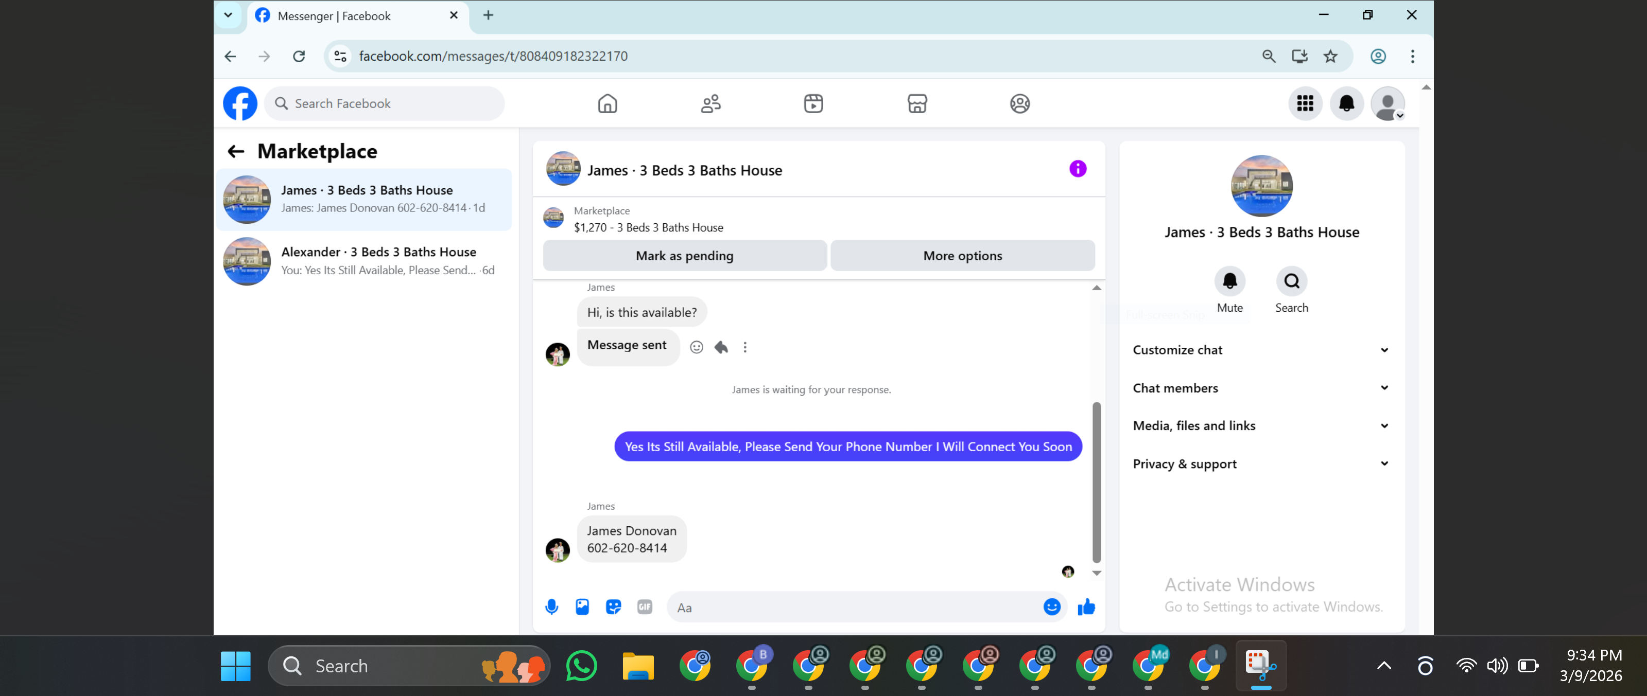This screenshot has width=1647, height=696.
Task: Open the sticker picker icon
Action: click(613, 607)
